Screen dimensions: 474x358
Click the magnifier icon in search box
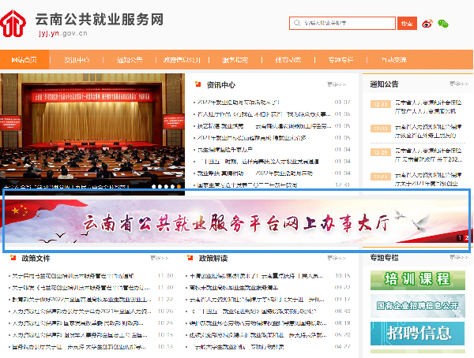[x=297, y=23]
